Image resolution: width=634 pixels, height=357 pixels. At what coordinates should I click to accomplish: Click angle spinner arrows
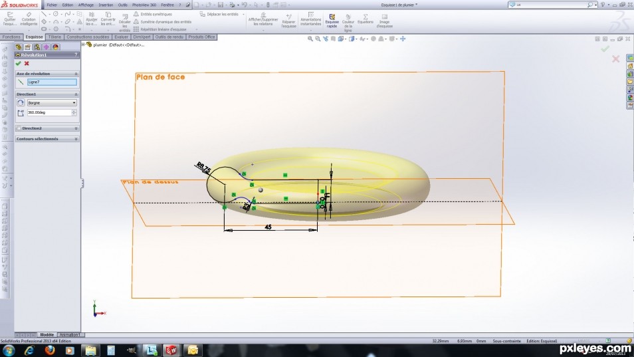click(74, 112)
